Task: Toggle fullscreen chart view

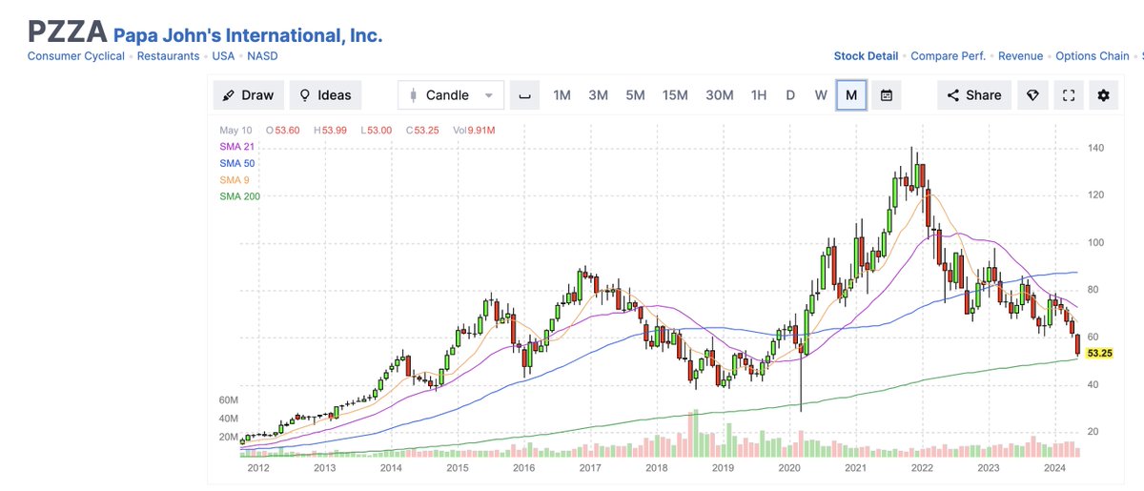Action: pyautogui.click(x=1068, y=95)
